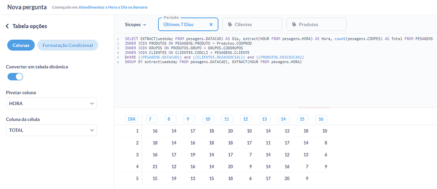Click inside SQL editor on GROUP BY line

pyautogui.click(x=213, y=62)
